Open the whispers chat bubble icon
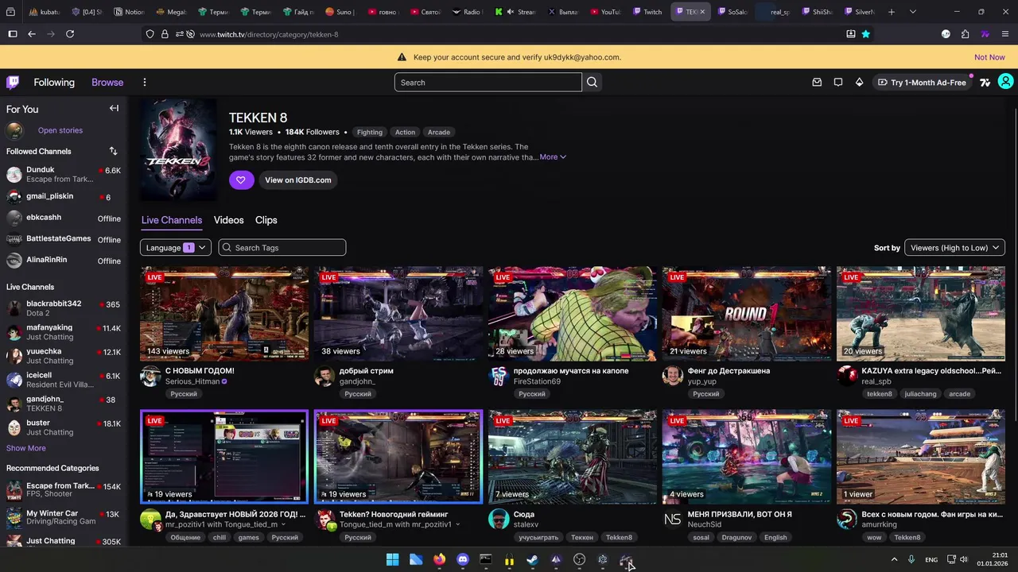 838,82
